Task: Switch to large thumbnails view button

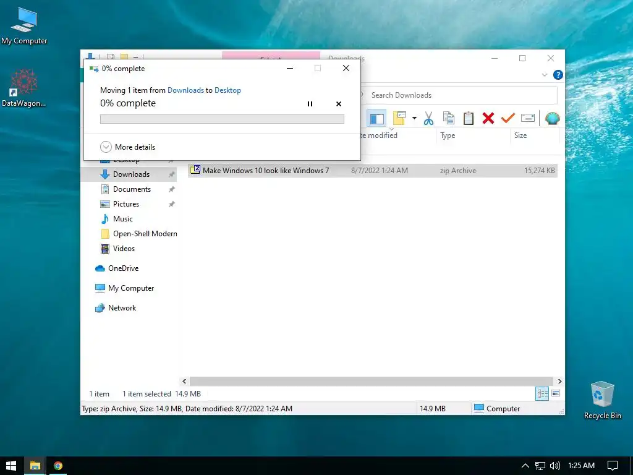Action: pyautogui.click(x=556, y=393)
